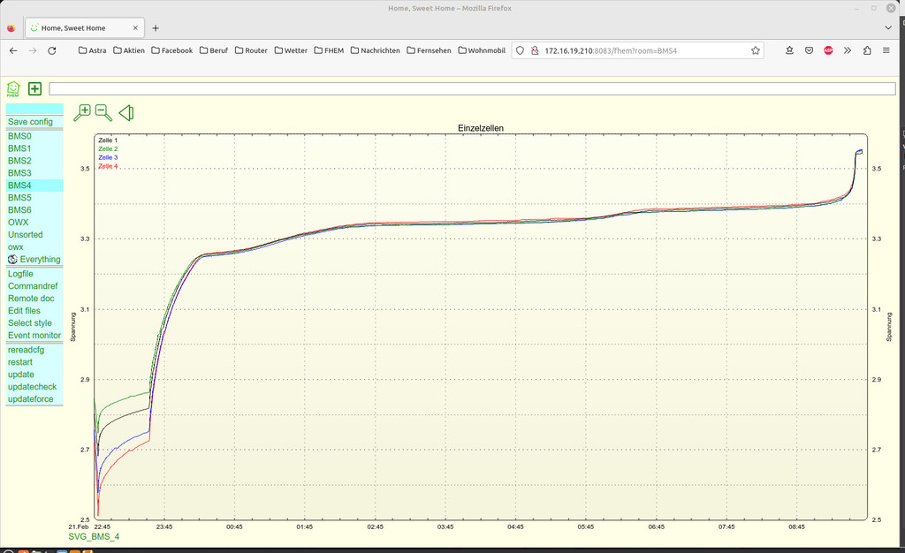Open the BMS0 room
The image size is (905, 553).
pos(19,136)
